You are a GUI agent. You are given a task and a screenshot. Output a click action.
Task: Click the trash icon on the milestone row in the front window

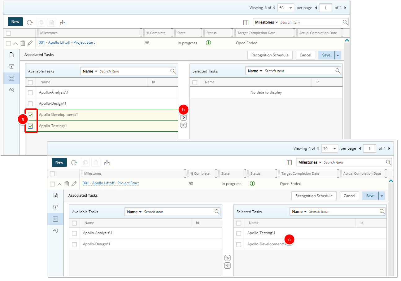pyautogui.click(x=67, y=184)
